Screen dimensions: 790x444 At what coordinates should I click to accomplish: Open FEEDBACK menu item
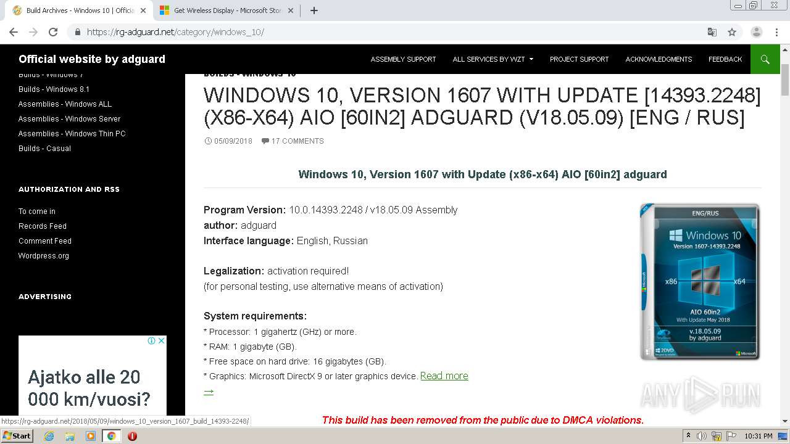point(725,59)
